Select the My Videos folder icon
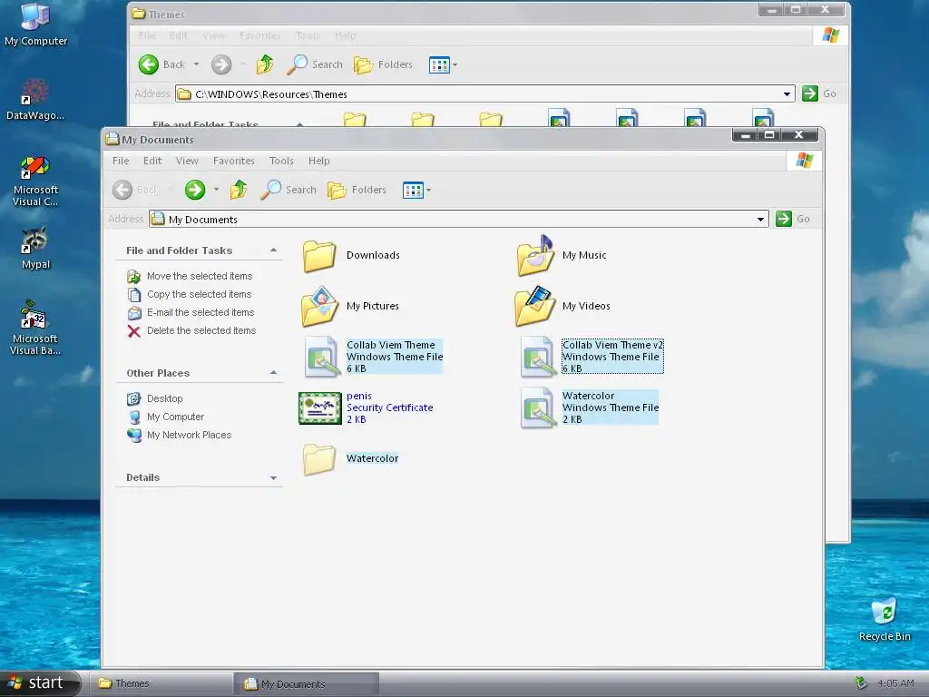Screen dimensions: 929x697 tap(535, 307)
